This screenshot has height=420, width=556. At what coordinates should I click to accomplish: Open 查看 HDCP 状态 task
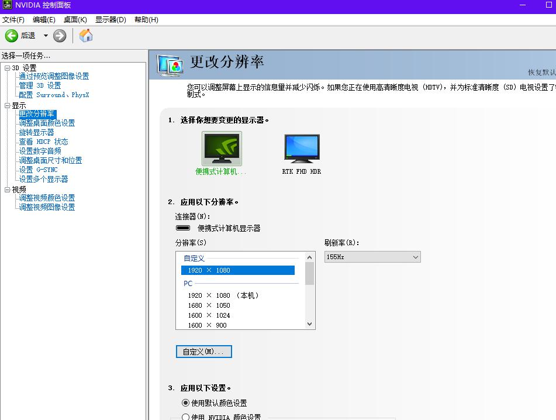[x=43, y=142]
